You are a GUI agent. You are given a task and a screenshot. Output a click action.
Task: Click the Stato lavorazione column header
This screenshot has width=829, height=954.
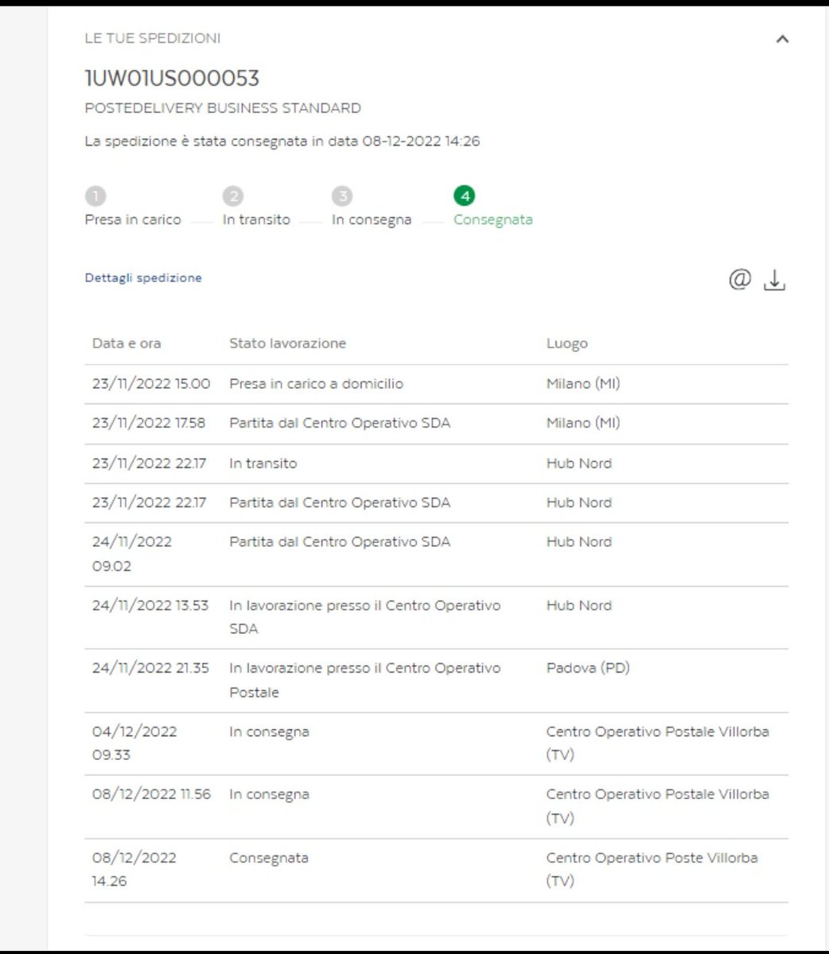pyautogui.click(x=287, y=343)
